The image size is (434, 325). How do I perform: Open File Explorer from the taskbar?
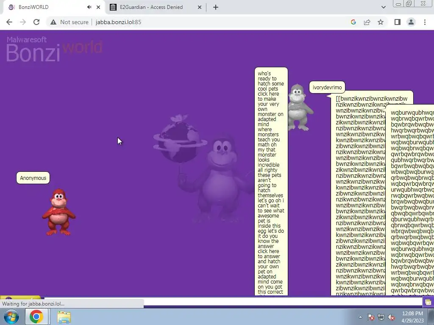coord(64,317)
